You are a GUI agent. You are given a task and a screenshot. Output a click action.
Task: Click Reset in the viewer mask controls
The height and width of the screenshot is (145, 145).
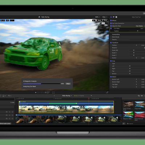pos(99,20)
